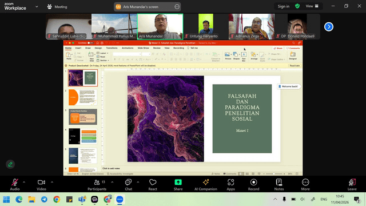Open the Review tab

pos(157,48)
